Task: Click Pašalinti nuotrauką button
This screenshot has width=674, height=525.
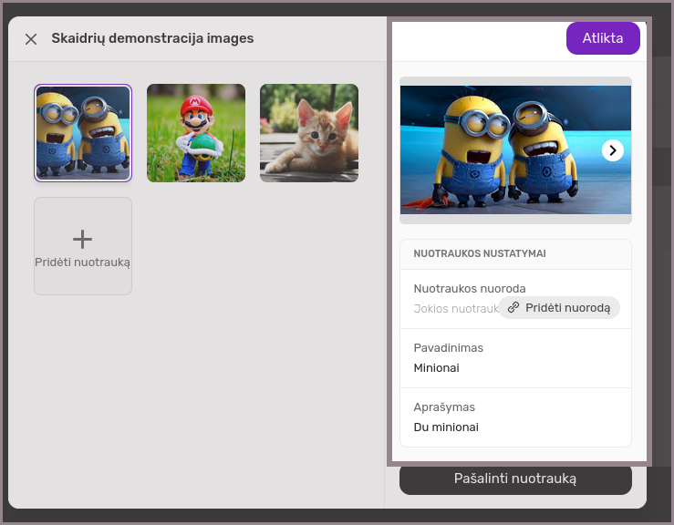Action: 515,479
